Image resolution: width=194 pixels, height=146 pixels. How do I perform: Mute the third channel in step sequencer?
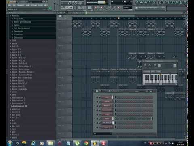pos(95,106)
